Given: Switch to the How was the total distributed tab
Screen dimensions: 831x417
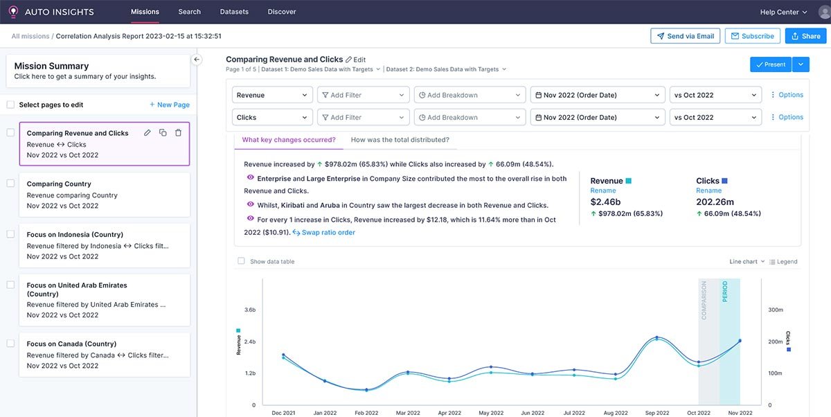Looking at the screenshot, I should coord(400,139).
